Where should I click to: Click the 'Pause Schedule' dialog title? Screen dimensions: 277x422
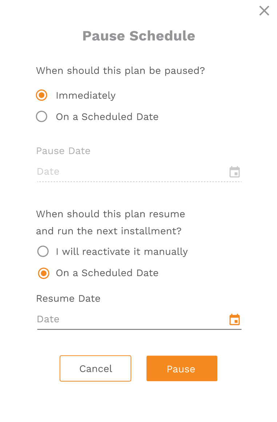[138, 36]
